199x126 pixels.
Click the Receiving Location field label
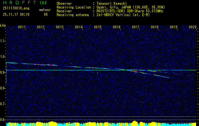[74, 7]
